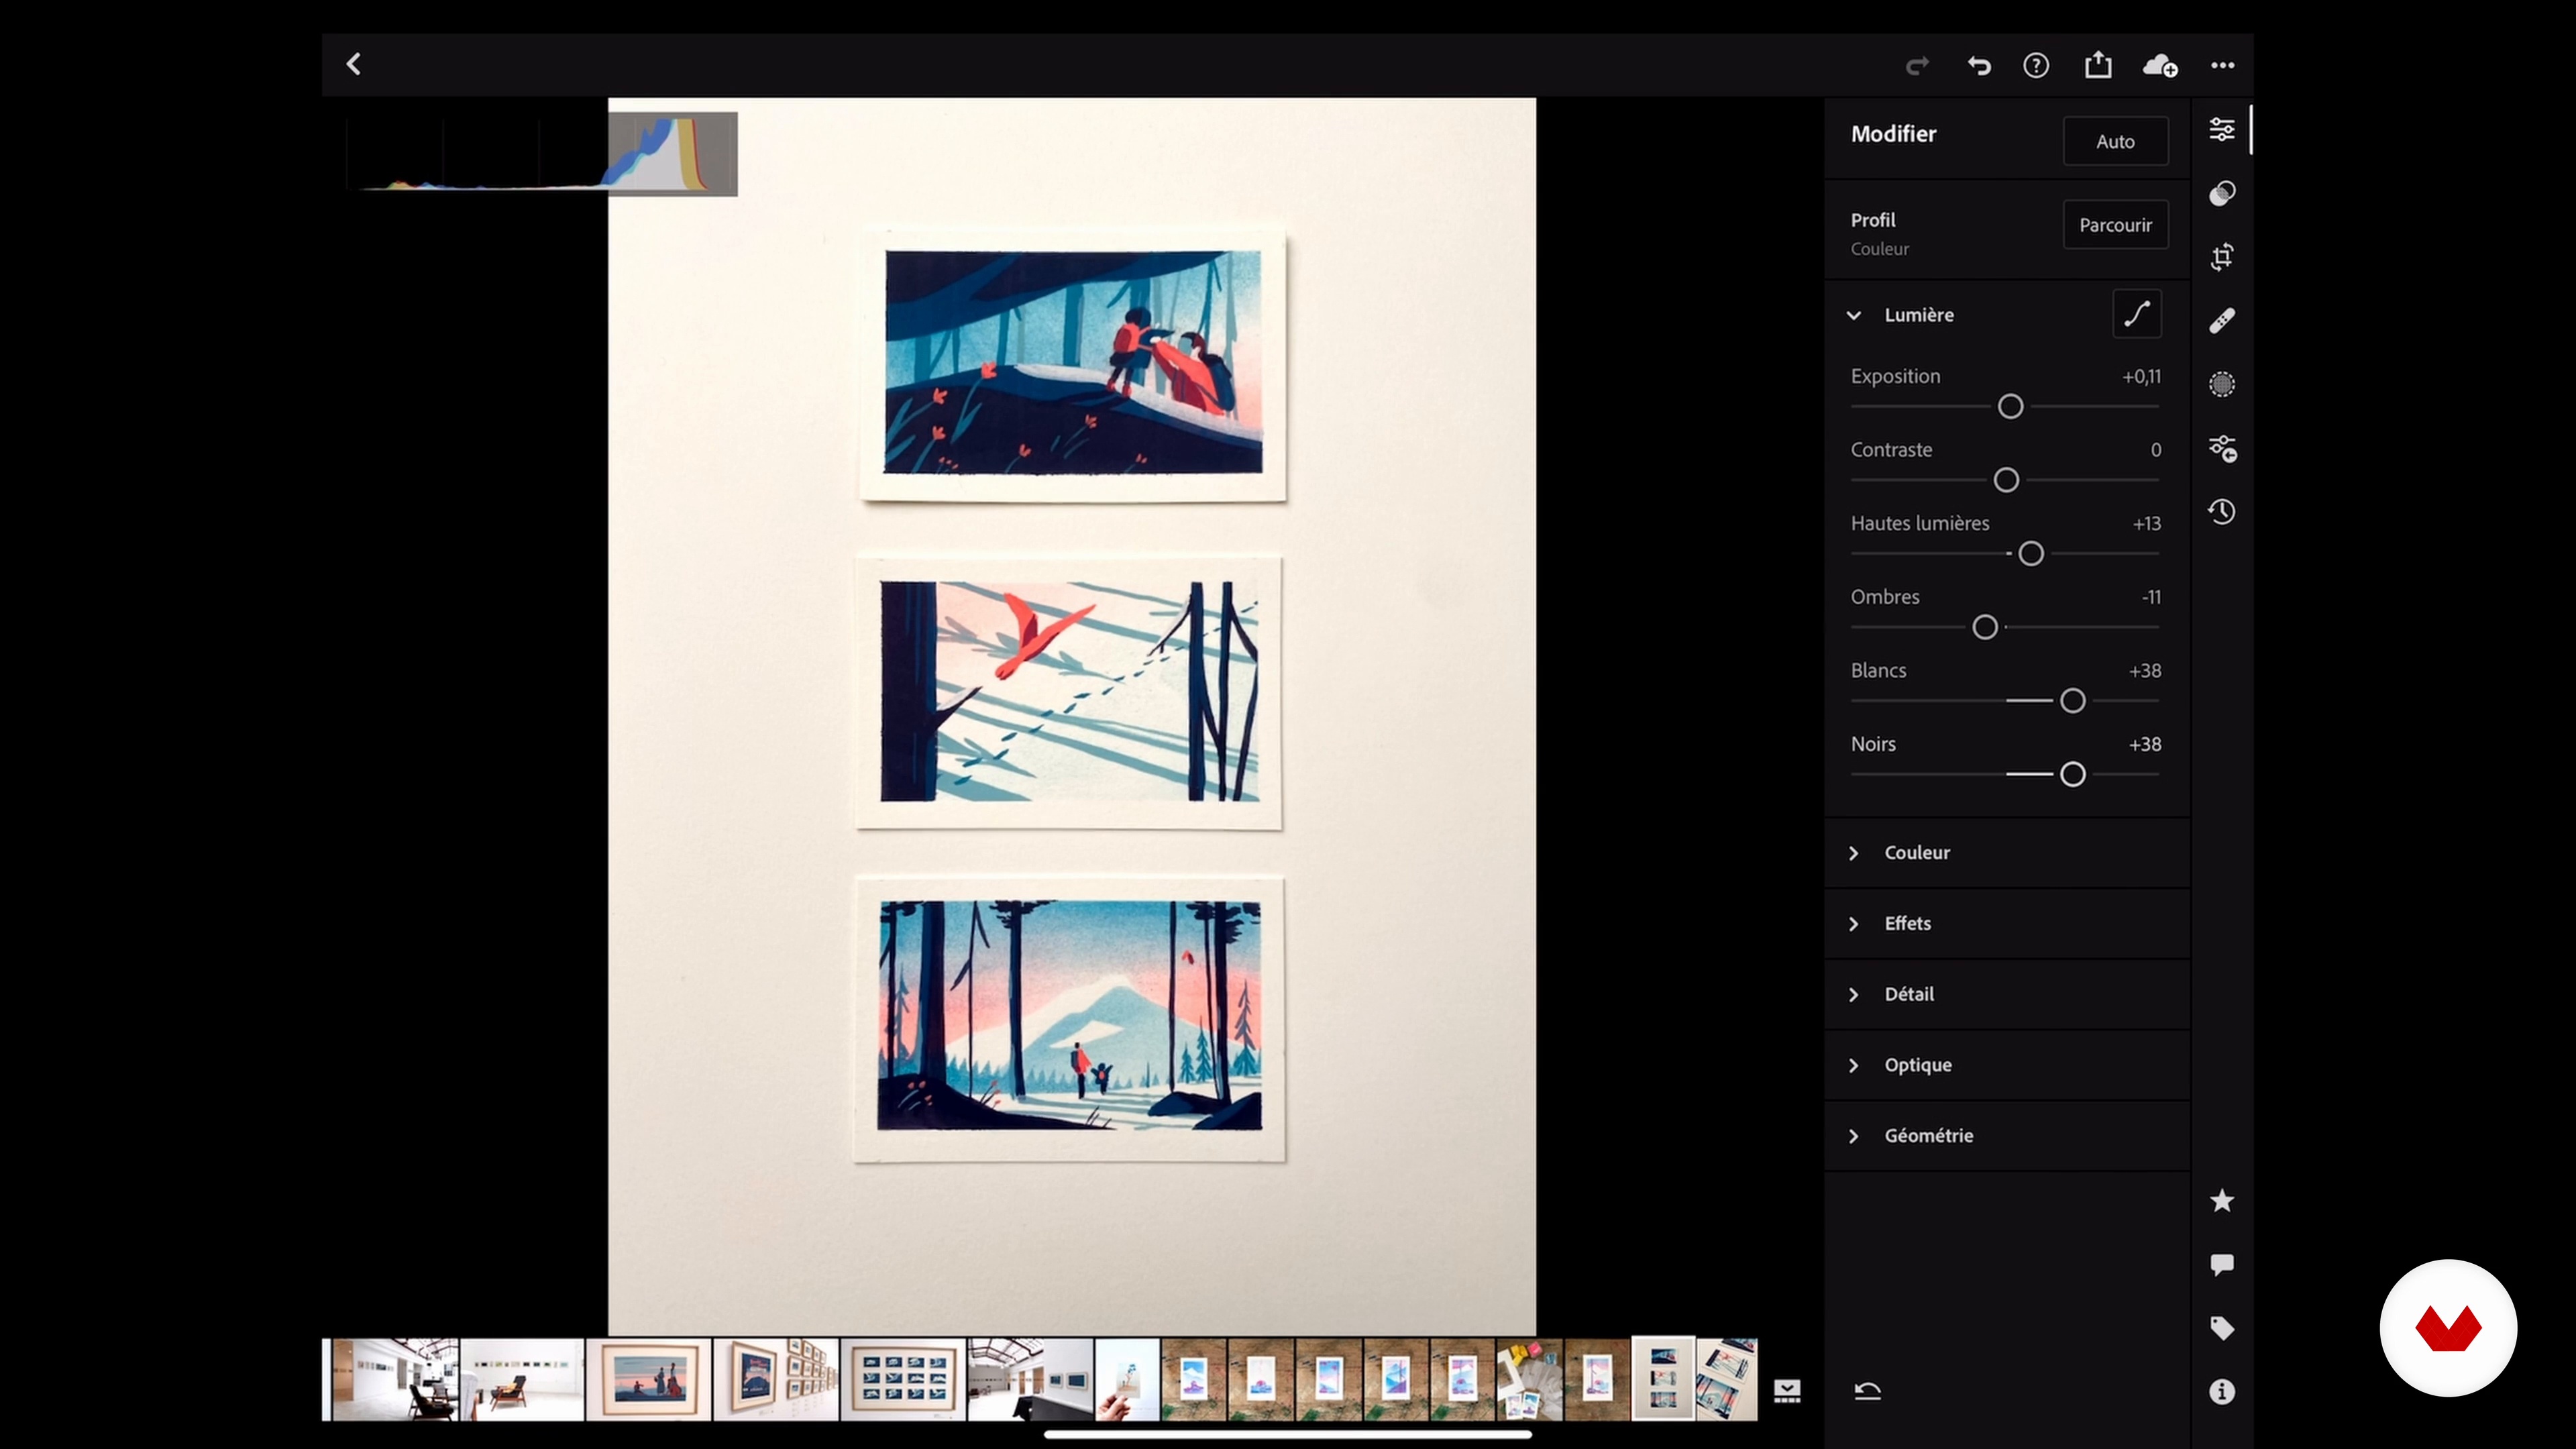Click the histogram overlay
This screenshot has height=1449, width=2576.
tap(541, 154)
